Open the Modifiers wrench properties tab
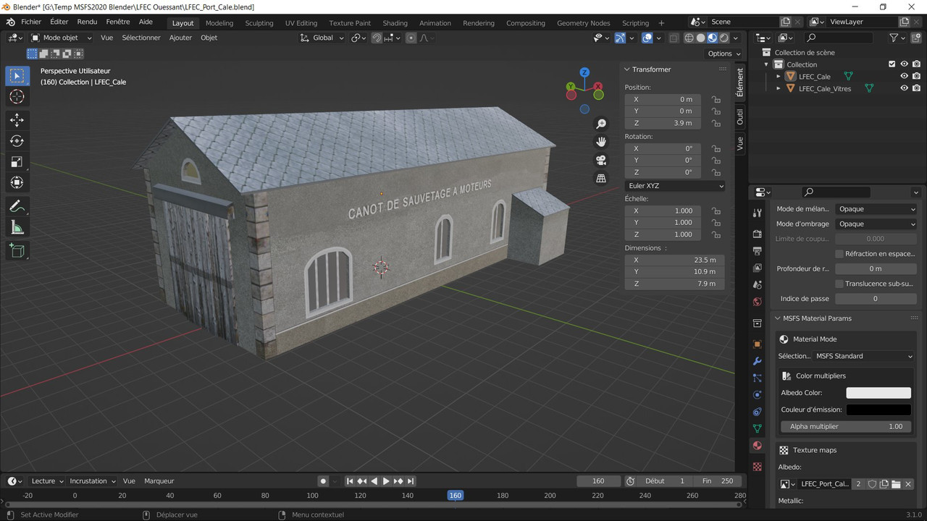This screenshot has height=521, width=927. pos(758,361)
